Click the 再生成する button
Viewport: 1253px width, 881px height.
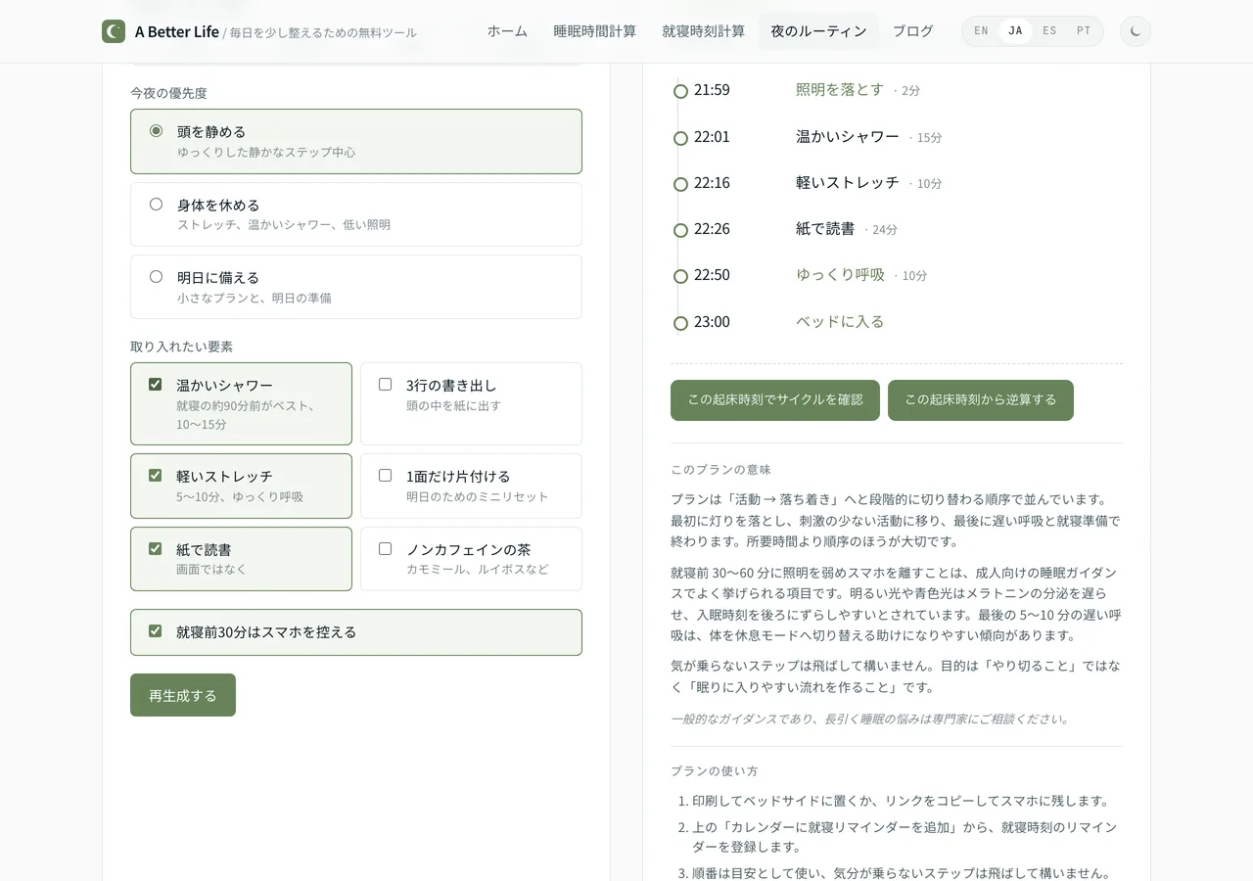(x=183, y=695)
